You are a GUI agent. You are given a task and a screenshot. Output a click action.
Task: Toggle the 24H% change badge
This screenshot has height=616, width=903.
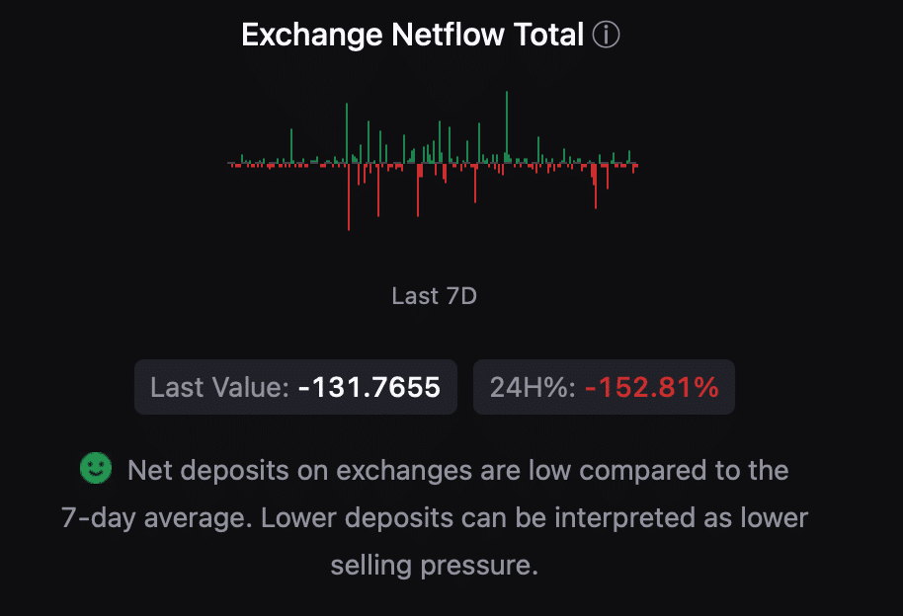tap(603, 387)
